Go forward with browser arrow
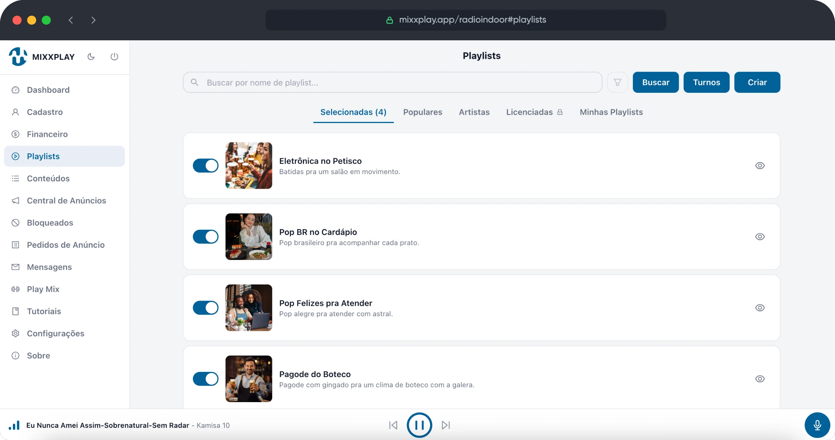This screenshot has height=440, width=835. point(93,20)
